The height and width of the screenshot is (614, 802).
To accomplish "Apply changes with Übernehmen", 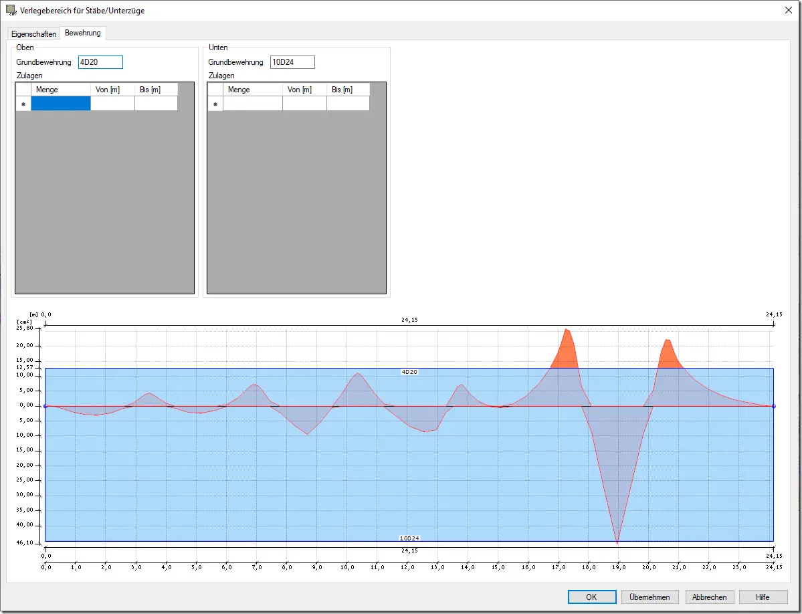I will pos(649,597).
